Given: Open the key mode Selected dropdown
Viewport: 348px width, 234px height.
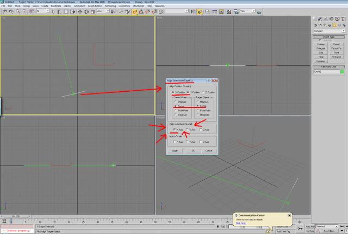Looking at the screenshot, I should click(327, 226).
